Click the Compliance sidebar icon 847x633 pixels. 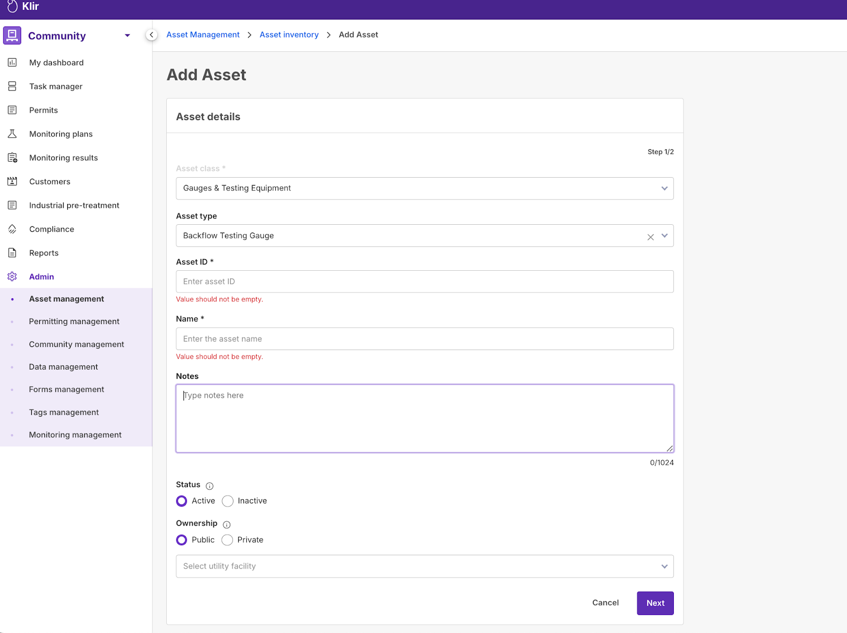[x=12, y=229]
